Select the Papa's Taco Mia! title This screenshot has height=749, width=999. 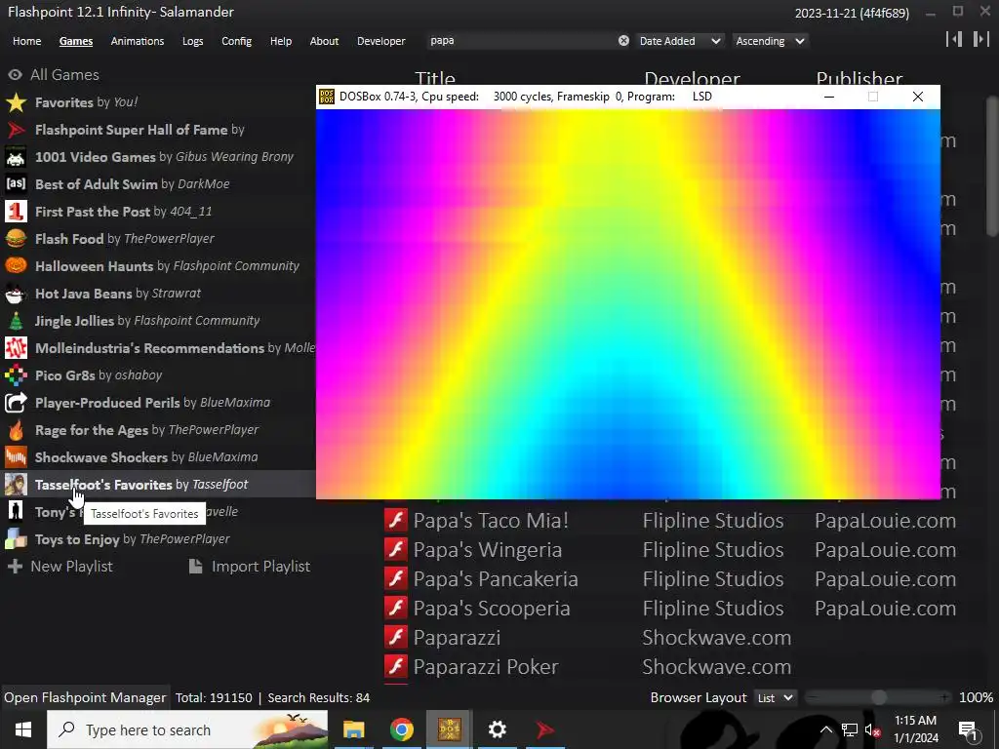[491, 521]
